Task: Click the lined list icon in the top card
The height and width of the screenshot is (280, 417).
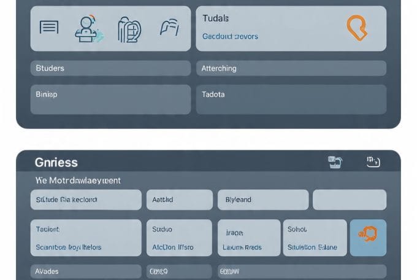Action: (x=49, y=28)
